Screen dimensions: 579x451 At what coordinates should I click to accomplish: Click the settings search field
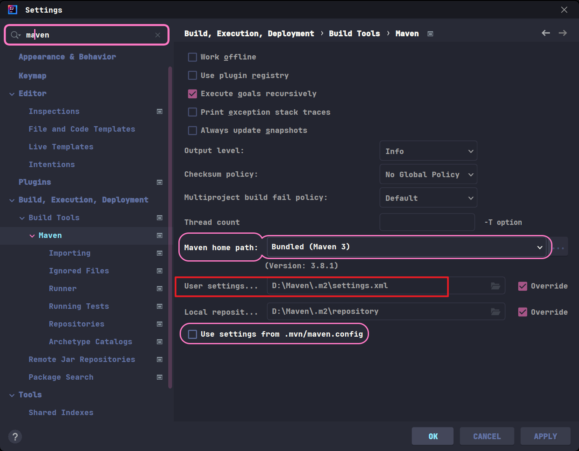[87, 35]
